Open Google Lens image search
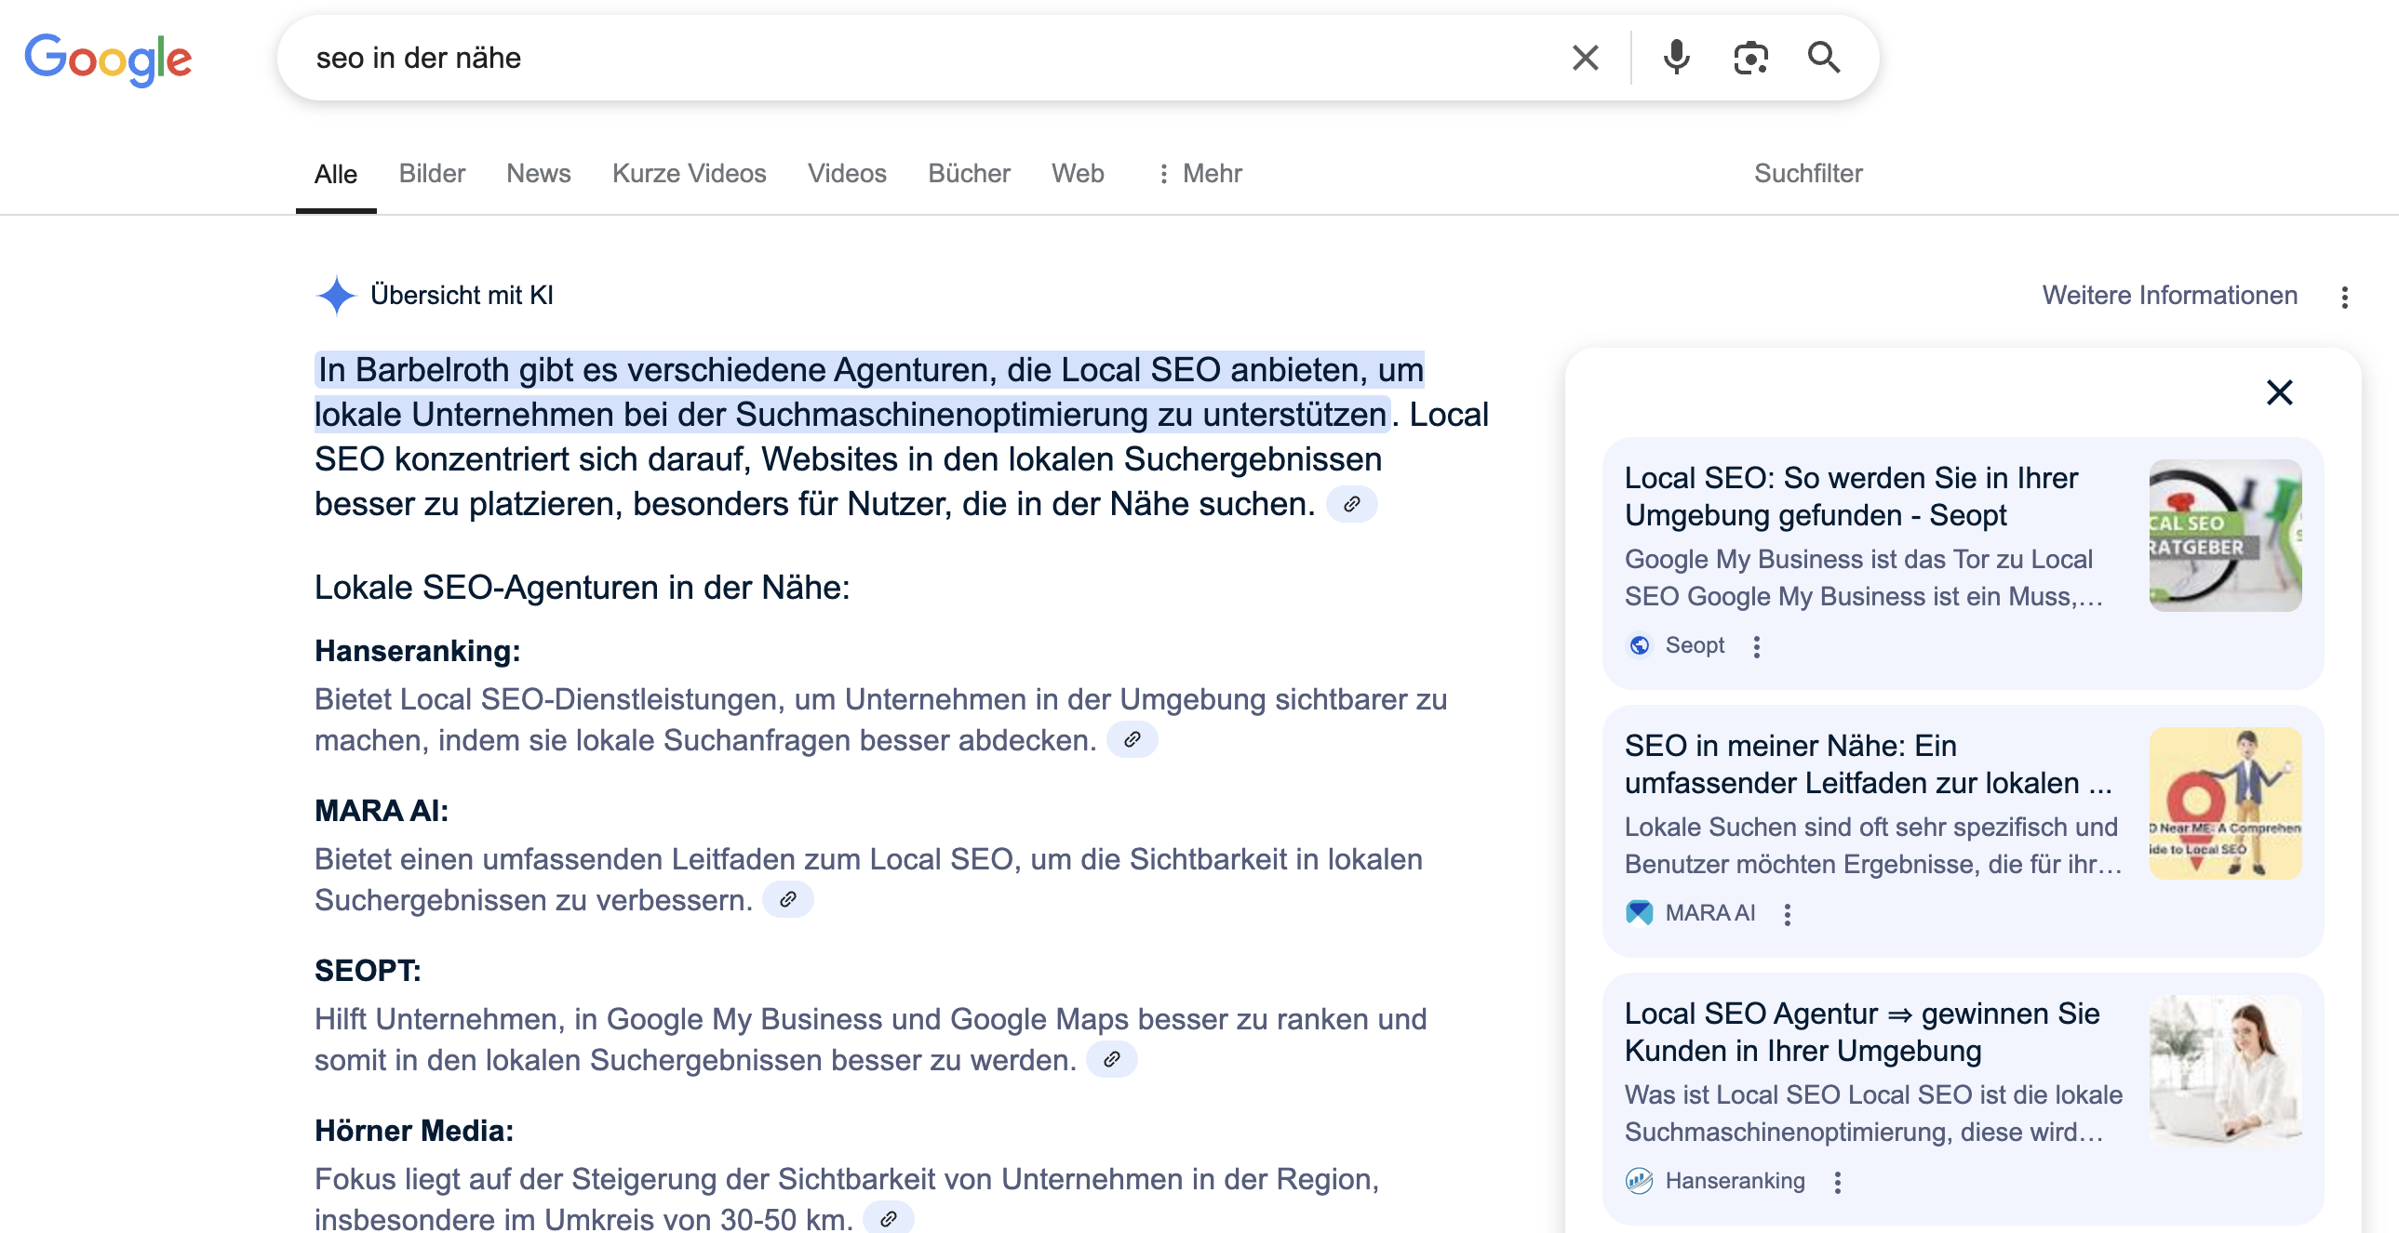 tap(1750, 58)
